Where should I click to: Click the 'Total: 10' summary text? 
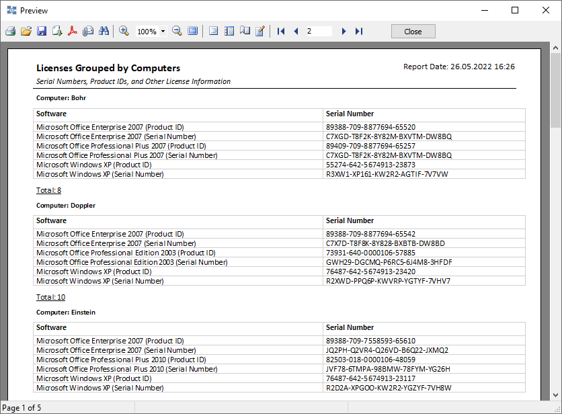pyautogui.click(x=51, y=297)
